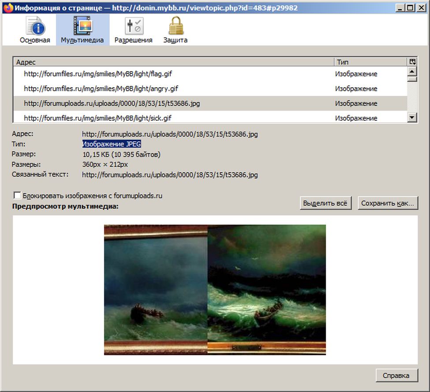The image size is (430, 392).
Task: Maximize the page info window
Action: (x=411, y=7)
